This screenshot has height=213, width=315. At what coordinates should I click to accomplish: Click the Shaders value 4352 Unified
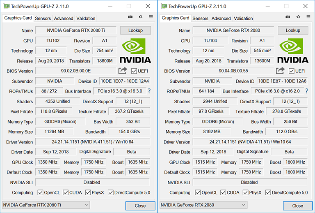57,101
